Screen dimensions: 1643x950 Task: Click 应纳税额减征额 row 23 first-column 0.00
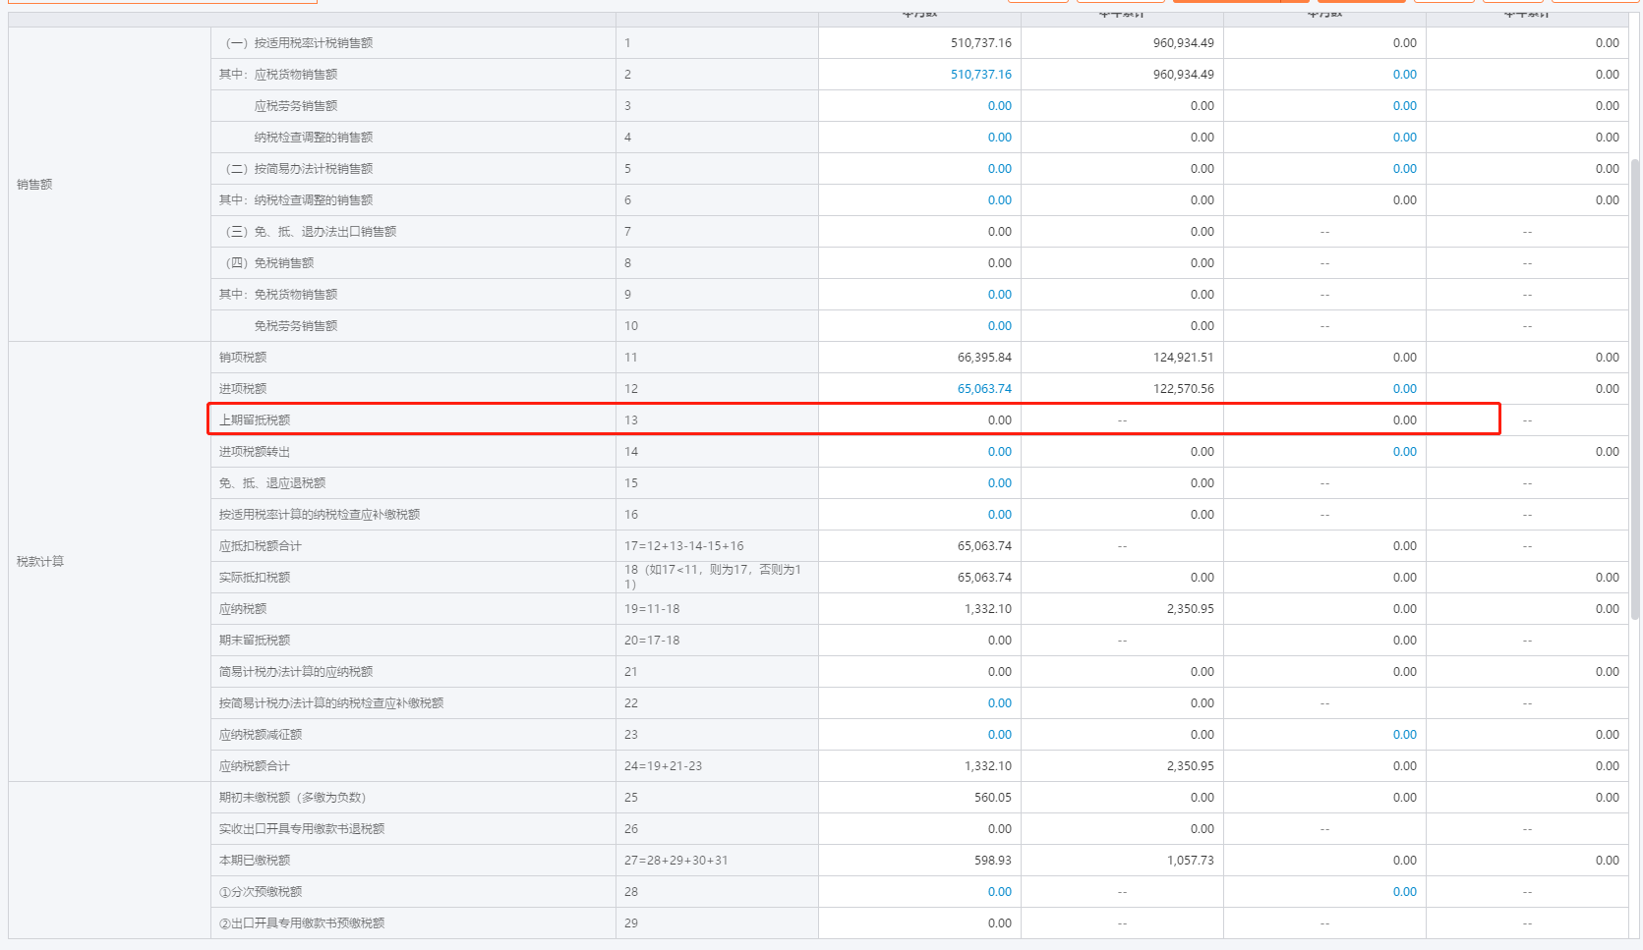click(999, 735)
